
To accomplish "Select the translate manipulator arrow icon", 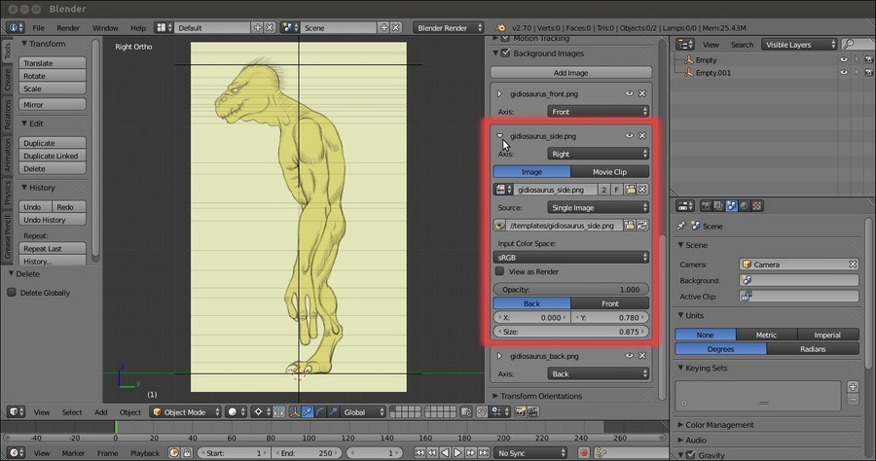I will click(x=308, y=412).
